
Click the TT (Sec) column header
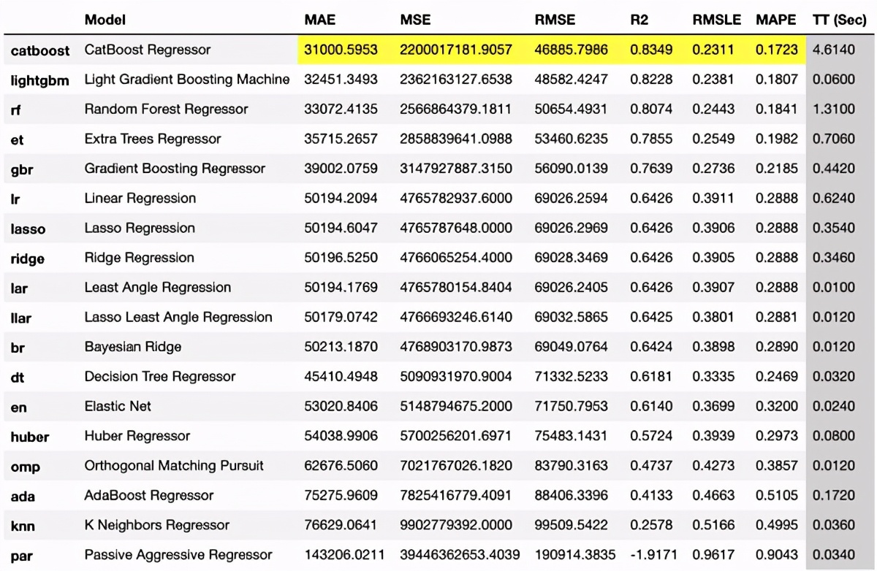pos(839,20)
